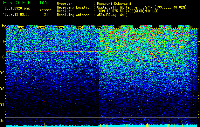This screenshot has width=200, height=127.
Task: Click the cyan horizontal trace near 0930
Action: pyautogui.click(x=192, y=97)
